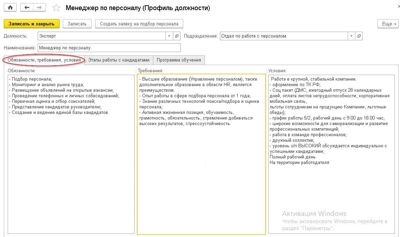This screenshot has width=400, height=237.
Task: Click into the Наименование text field
Action: 109,48
